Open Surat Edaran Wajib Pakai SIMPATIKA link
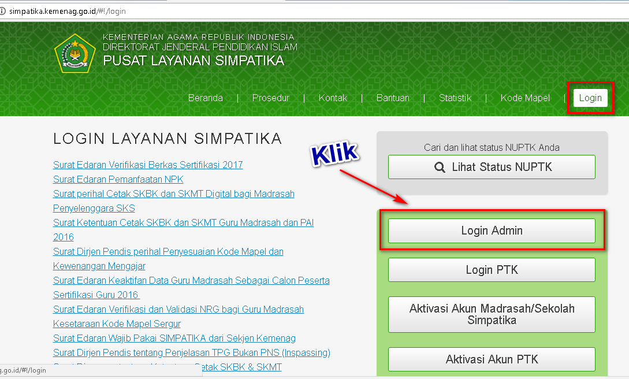 174,338
